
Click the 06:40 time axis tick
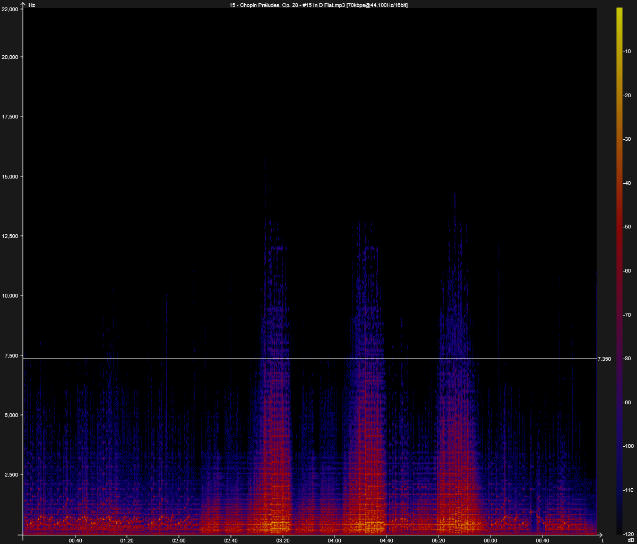click(543, 540)
